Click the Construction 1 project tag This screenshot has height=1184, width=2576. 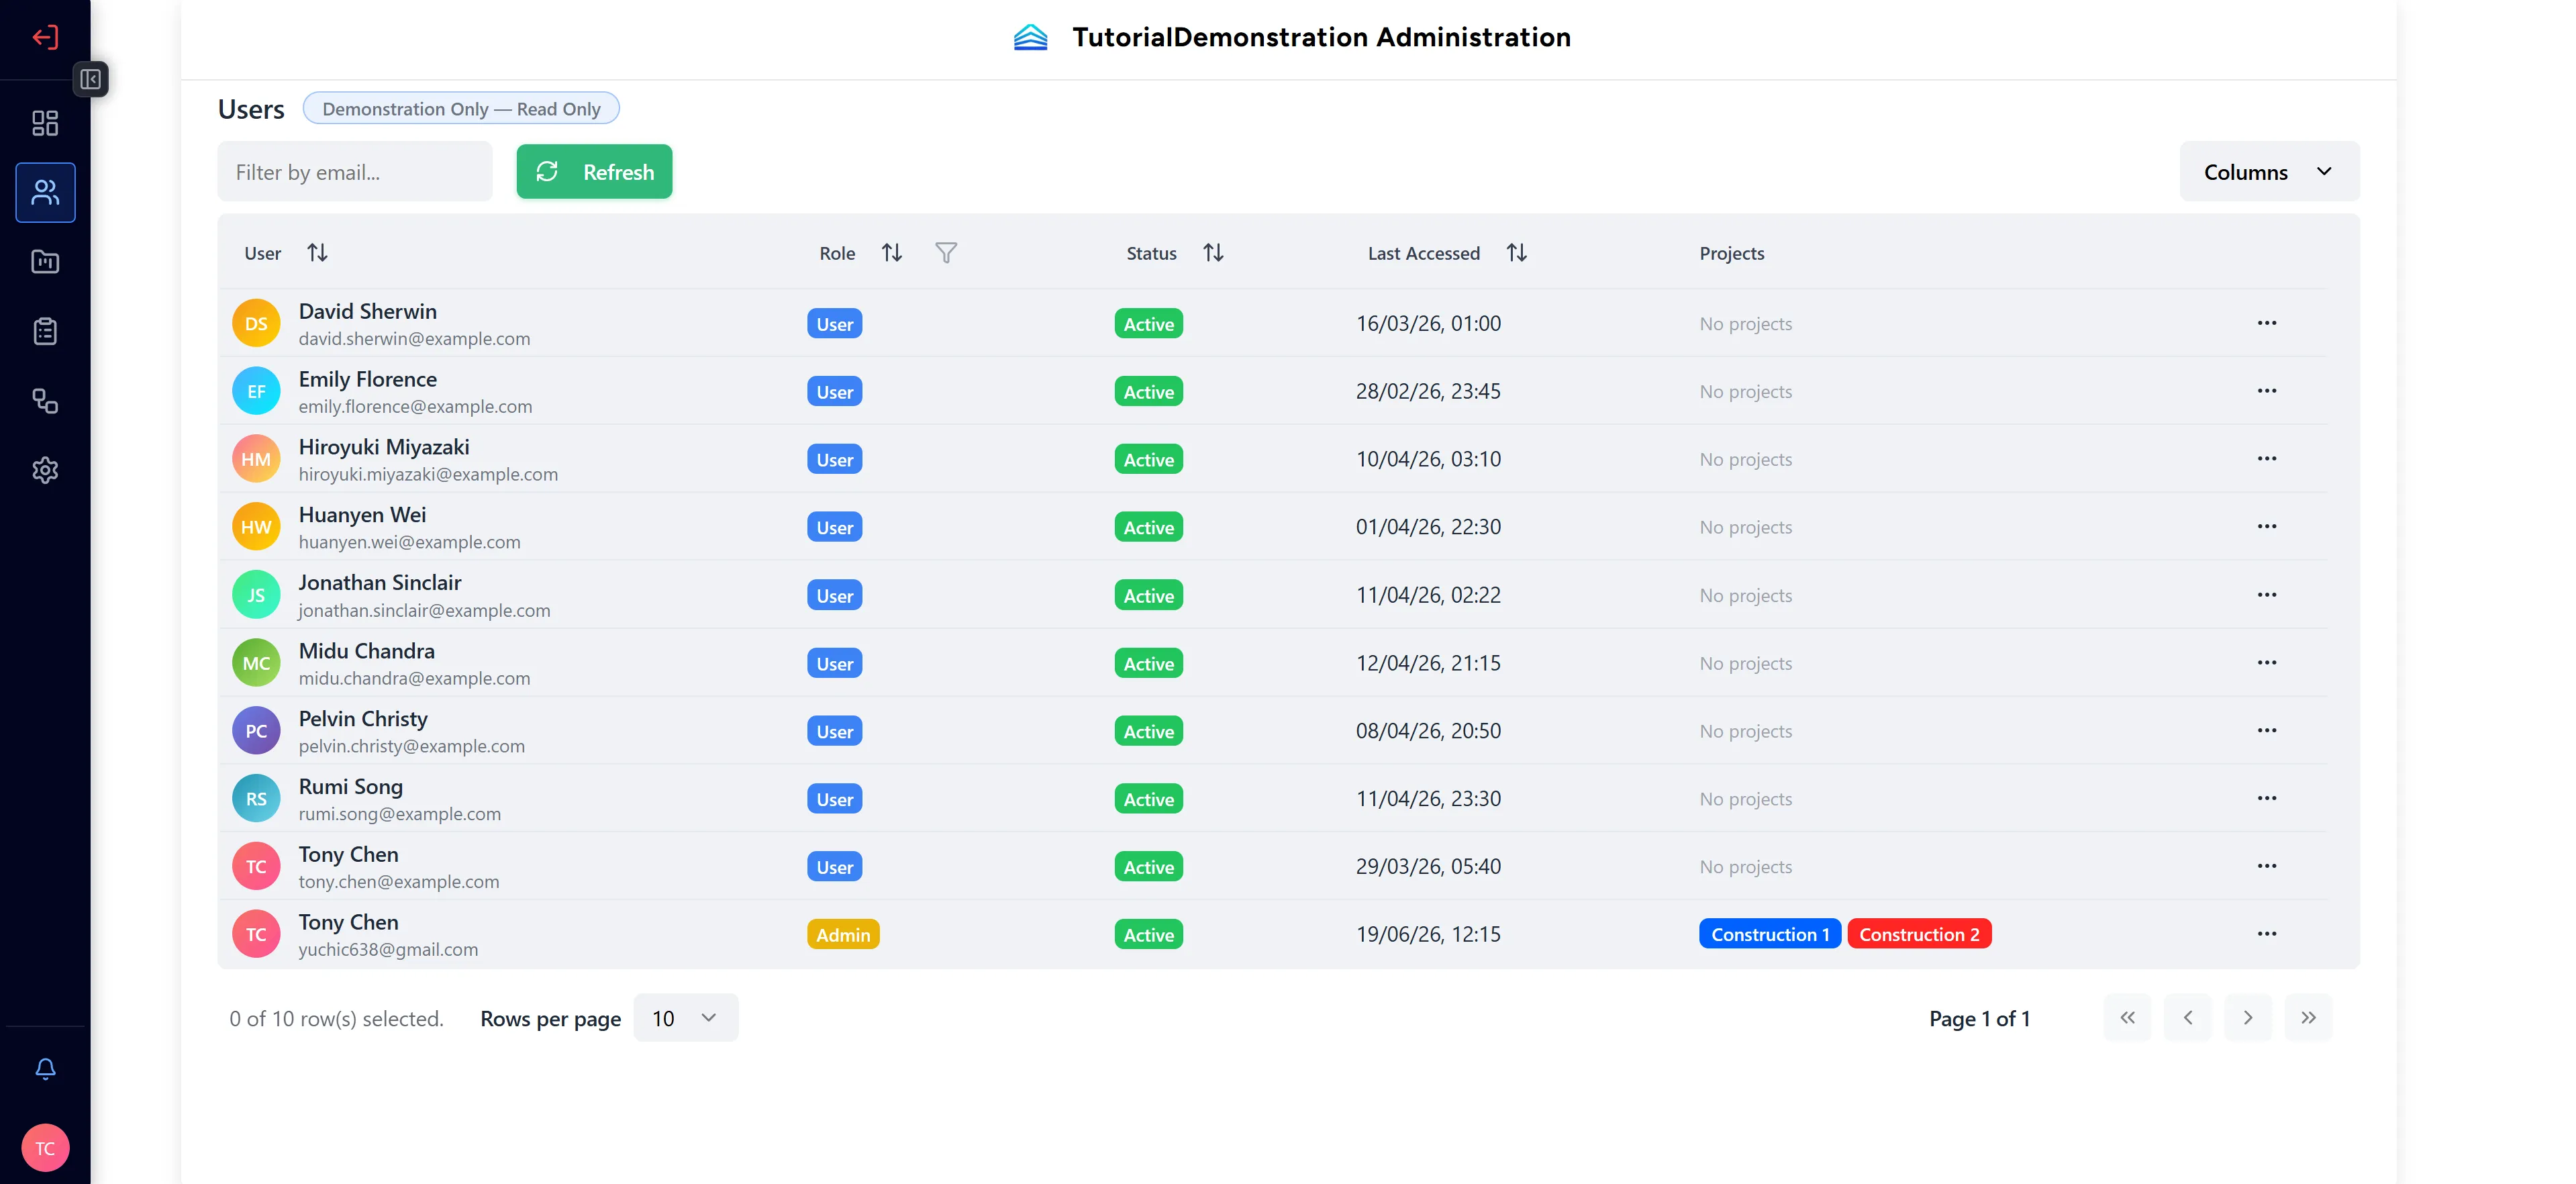1769,934
